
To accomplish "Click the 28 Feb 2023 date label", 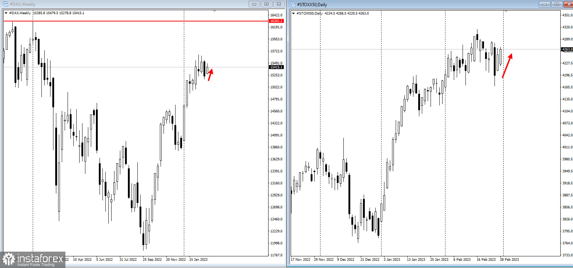I will (509, 260).
